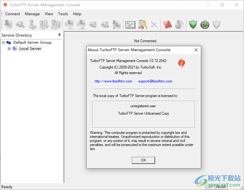Viewport: 244px width, 190px height.
Task: Click the Not Connected status text
Action: [x=145, y=41]
